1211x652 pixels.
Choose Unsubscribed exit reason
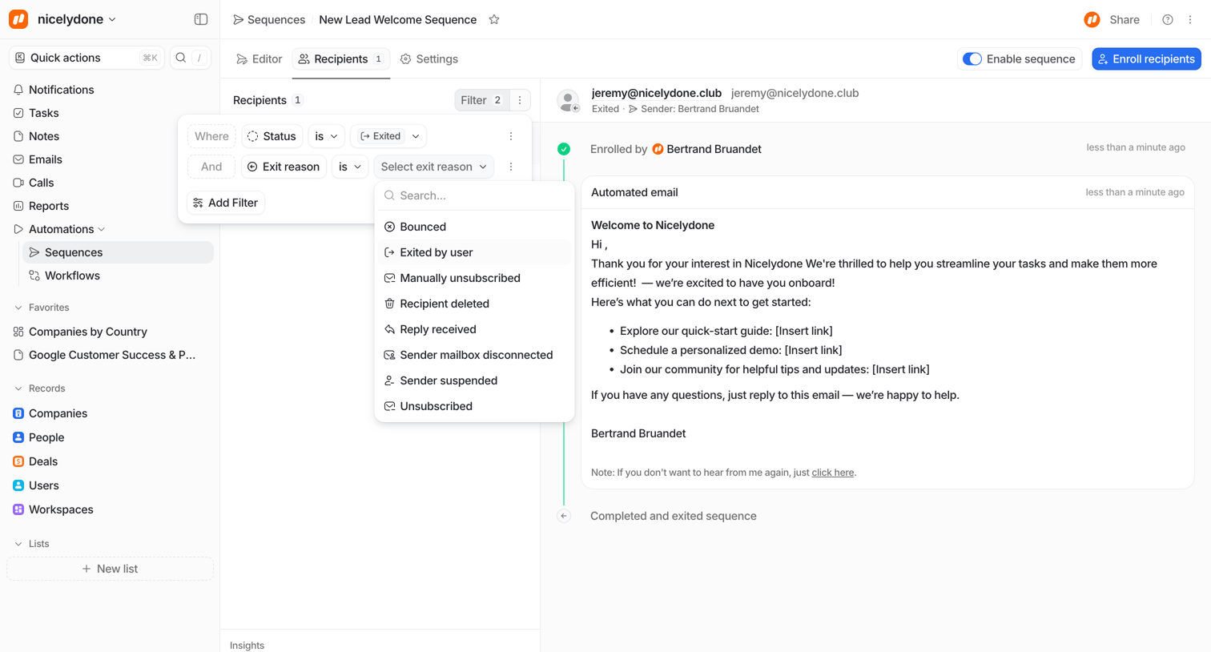474,406
